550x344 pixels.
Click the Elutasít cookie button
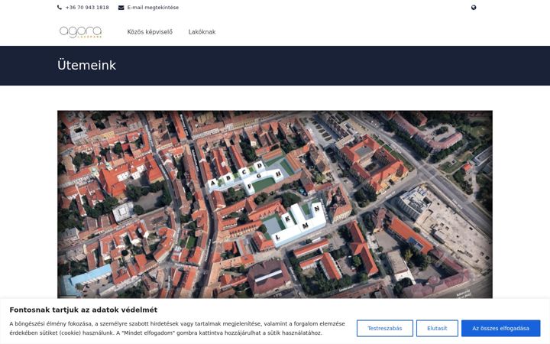pyautogui.click(x=437, y=328)
